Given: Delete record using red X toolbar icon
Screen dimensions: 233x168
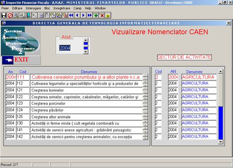Looking at the screenshot, I should [x=102, y=15].
